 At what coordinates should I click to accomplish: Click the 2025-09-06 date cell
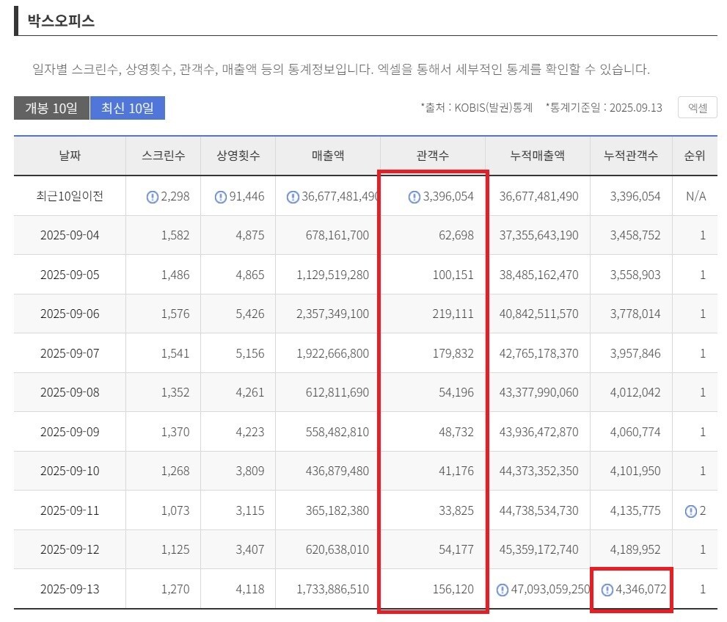(70, 314)
